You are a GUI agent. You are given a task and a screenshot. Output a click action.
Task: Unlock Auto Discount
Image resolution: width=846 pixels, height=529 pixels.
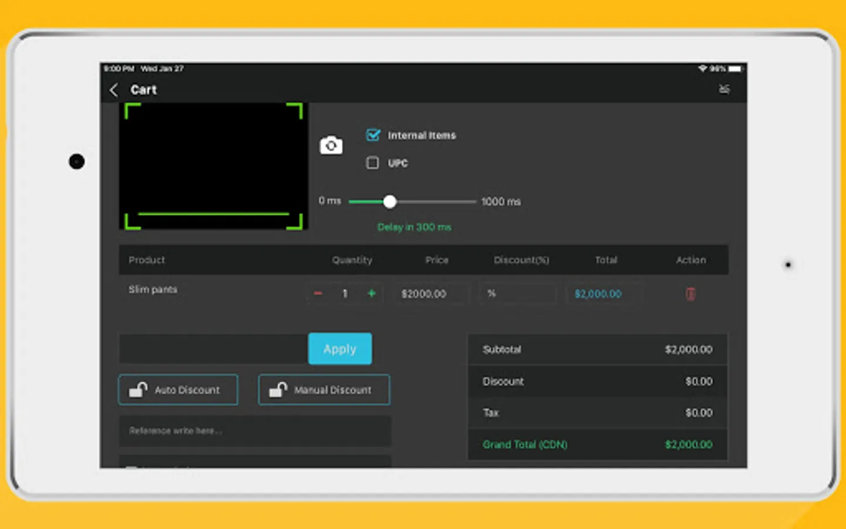click(x=178, y=390)
